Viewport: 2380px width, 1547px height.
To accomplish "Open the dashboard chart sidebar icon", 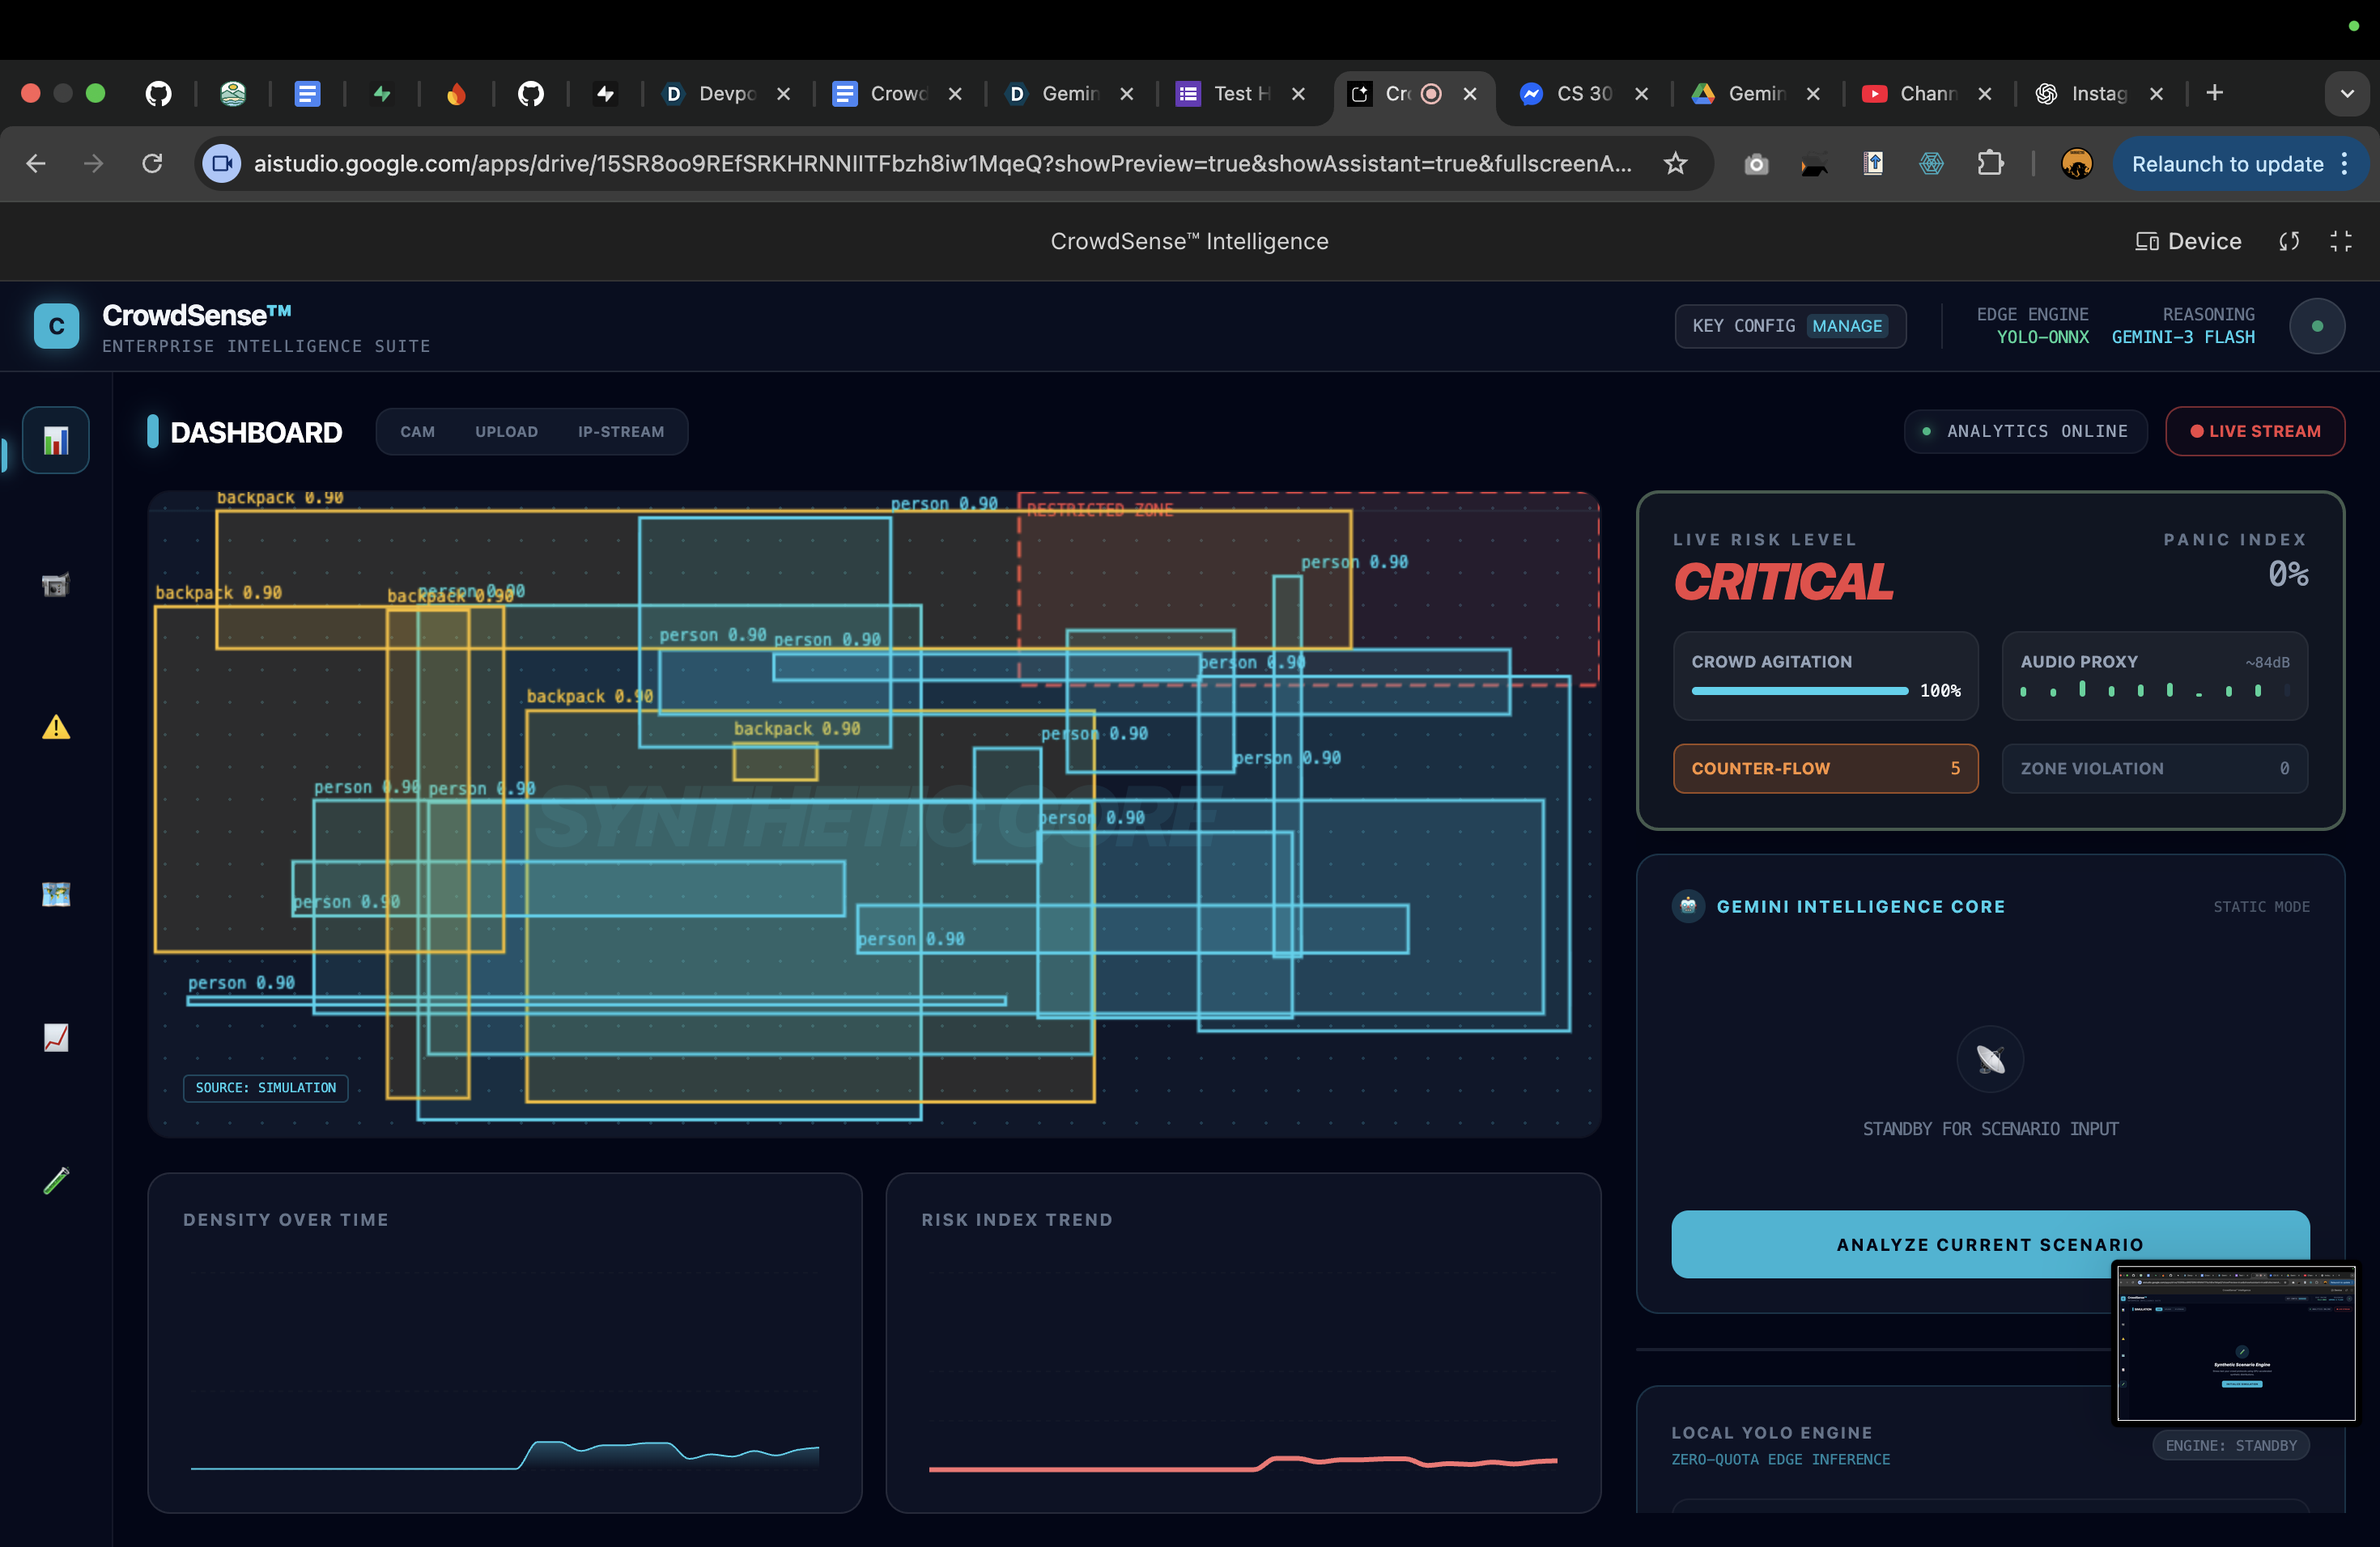I will pyautogui.click(x=56, y=439).
